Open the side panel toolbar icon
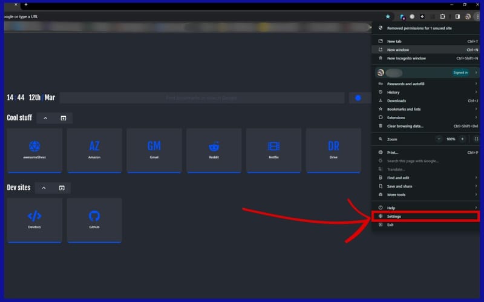The image size is (484, 302). pyautogui.click(x=457, y=16)
